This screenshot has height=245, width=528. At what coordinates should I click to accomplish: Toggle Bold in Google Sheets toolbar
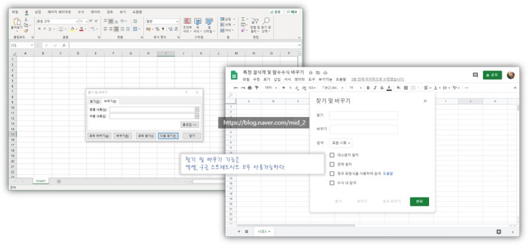[x=368, y=88]
